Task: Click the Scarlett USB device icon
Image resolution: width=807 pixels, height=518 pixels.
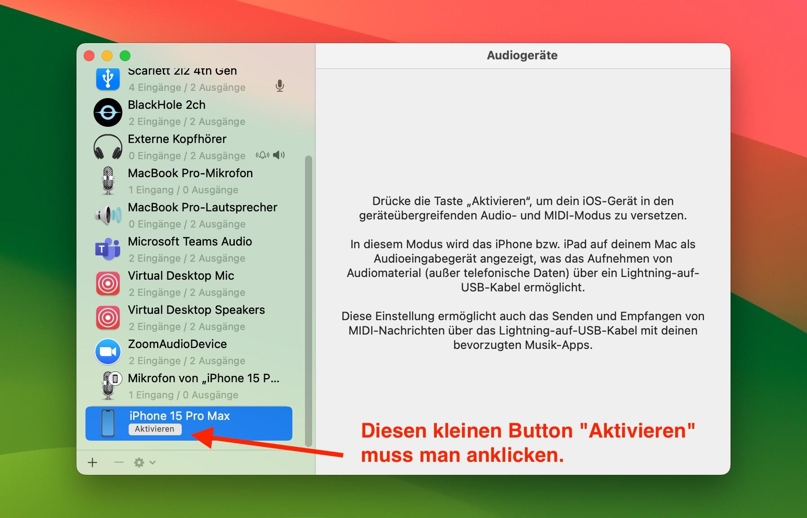Action: pos(108,79)
